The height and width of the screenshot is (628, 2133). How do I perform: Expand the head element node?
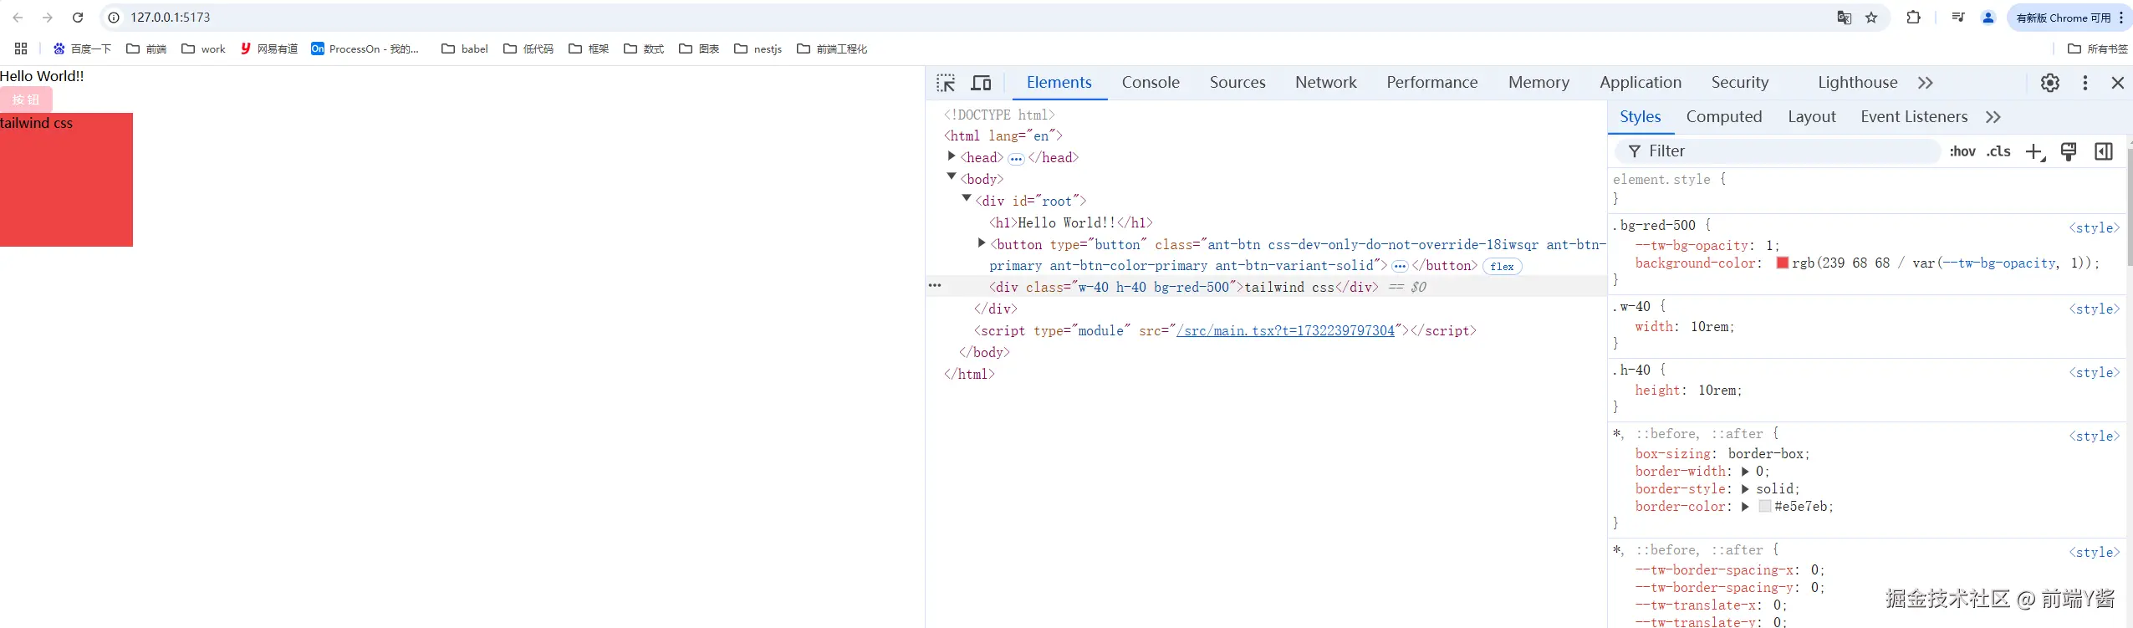click(952, 156)
